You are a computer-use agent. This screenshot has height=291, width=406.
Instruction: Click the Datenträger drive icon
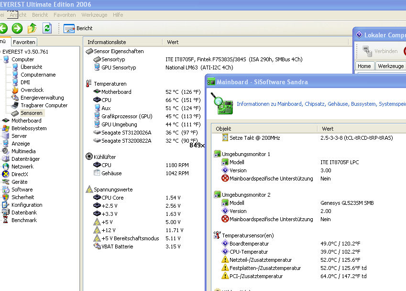[6, 159]
